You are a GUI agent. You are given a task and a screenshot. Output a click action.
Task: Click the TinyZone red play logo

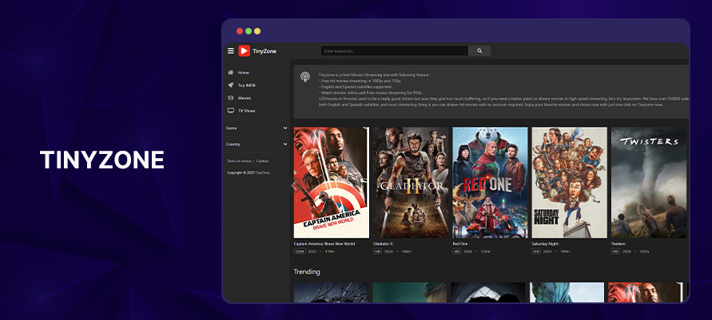click(245, 51)
